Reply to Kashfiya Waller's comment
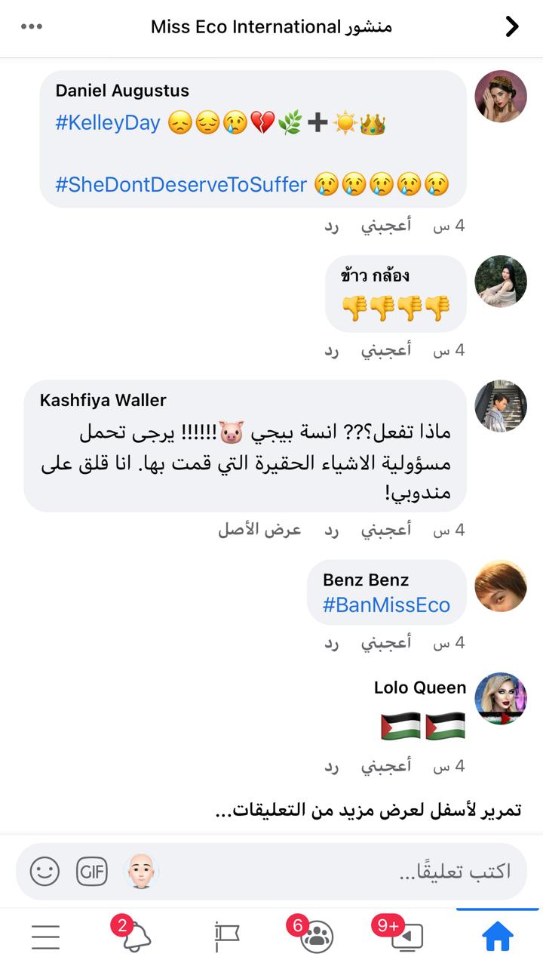Viewport: 543px width, 966px height. click(331, 529)
